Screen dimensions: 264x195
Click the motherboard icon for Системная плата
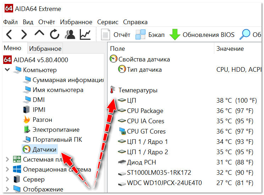pyautogui.click(x=17, y=159)
